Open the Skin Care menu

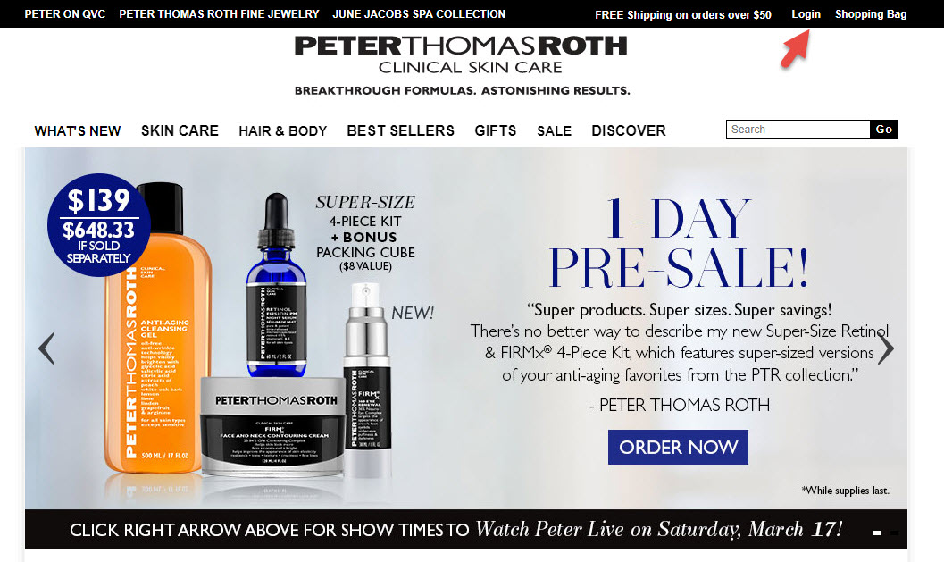point(180,130)
